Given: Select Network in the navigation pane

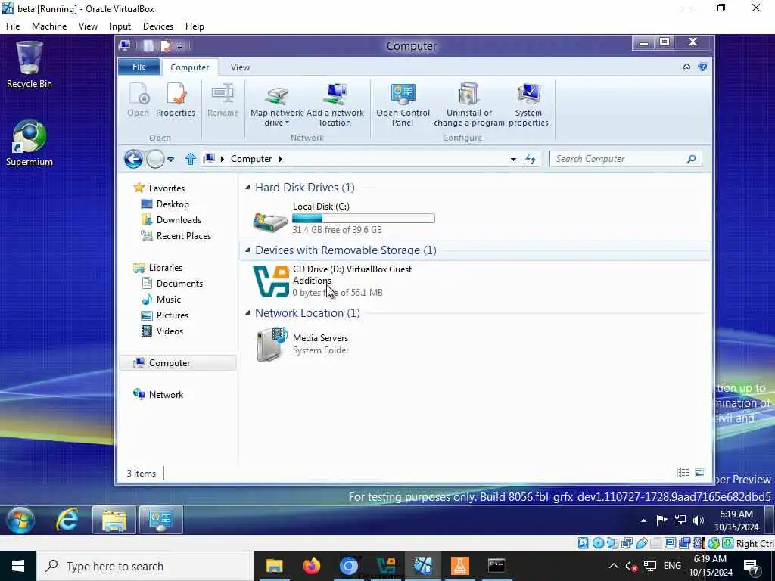Looking at the screenshot, I should [x=166, y=394].
